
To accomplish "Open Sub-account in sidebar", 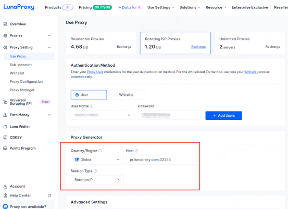I will (21, 65).
